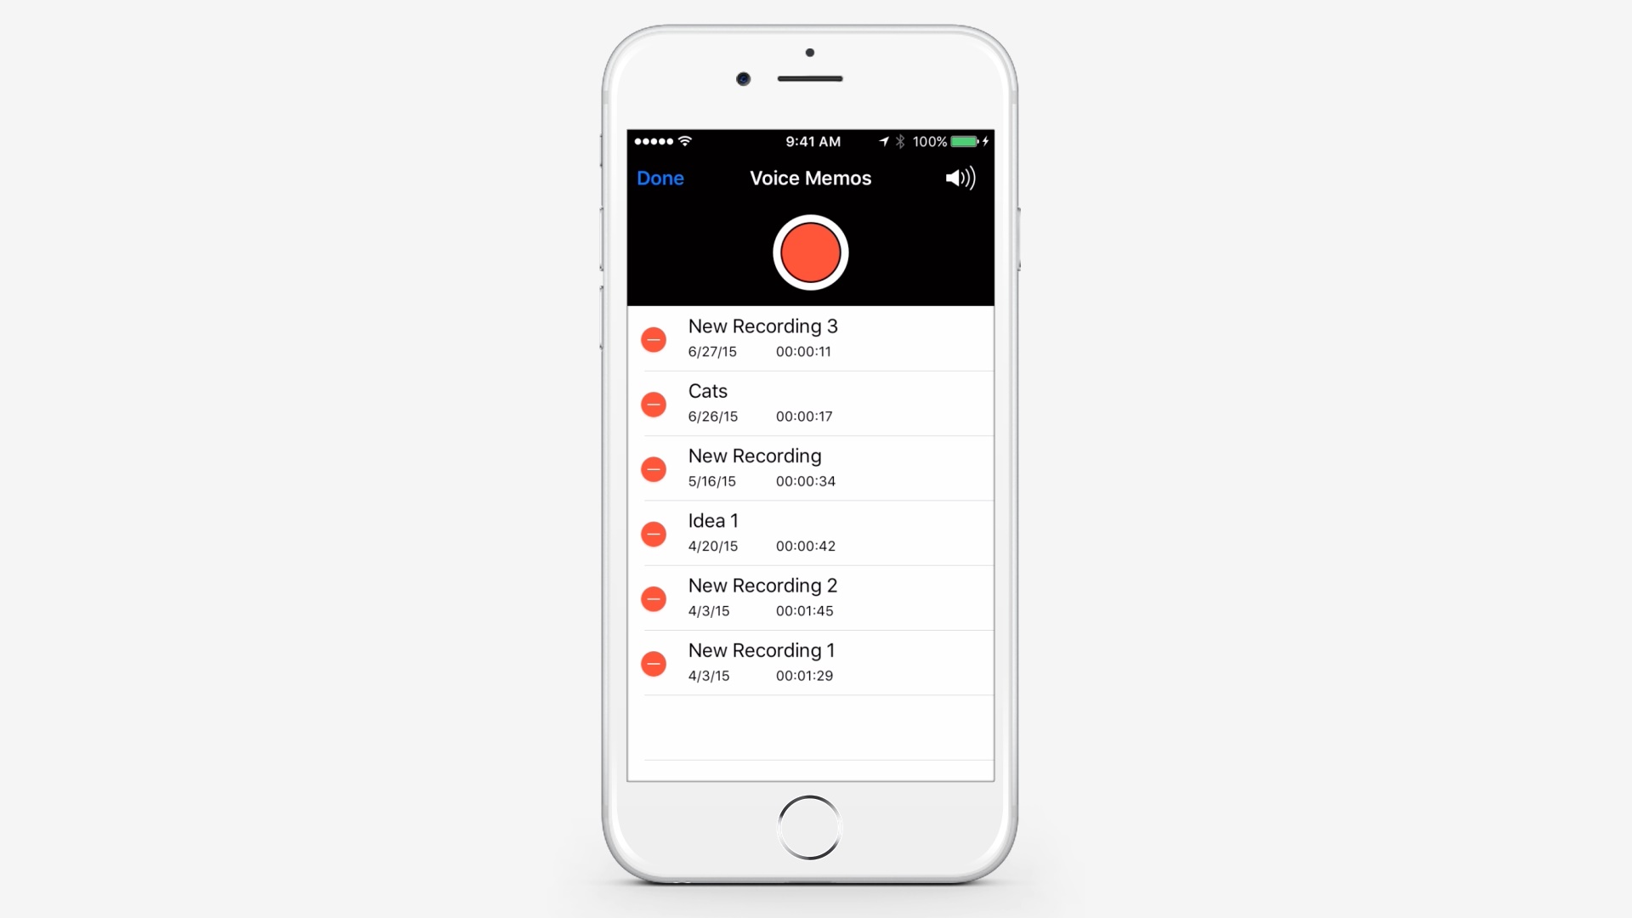The width and height of the screenshot is (1632, 918).
Task: Tap Done to exit edit mode
Action: coord(660,177)
